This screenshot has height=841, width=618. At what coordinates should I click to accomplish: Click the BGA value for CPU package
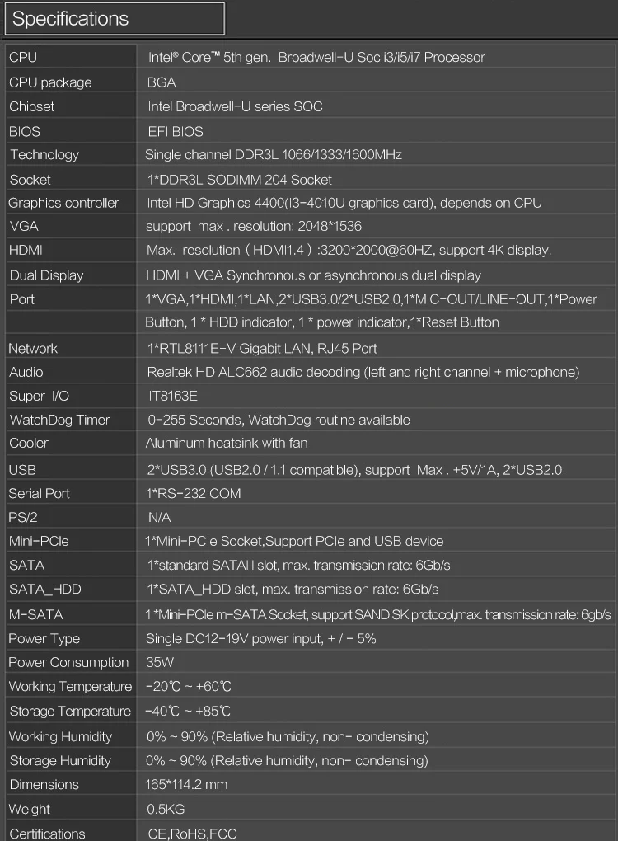(x=162, y=82)
